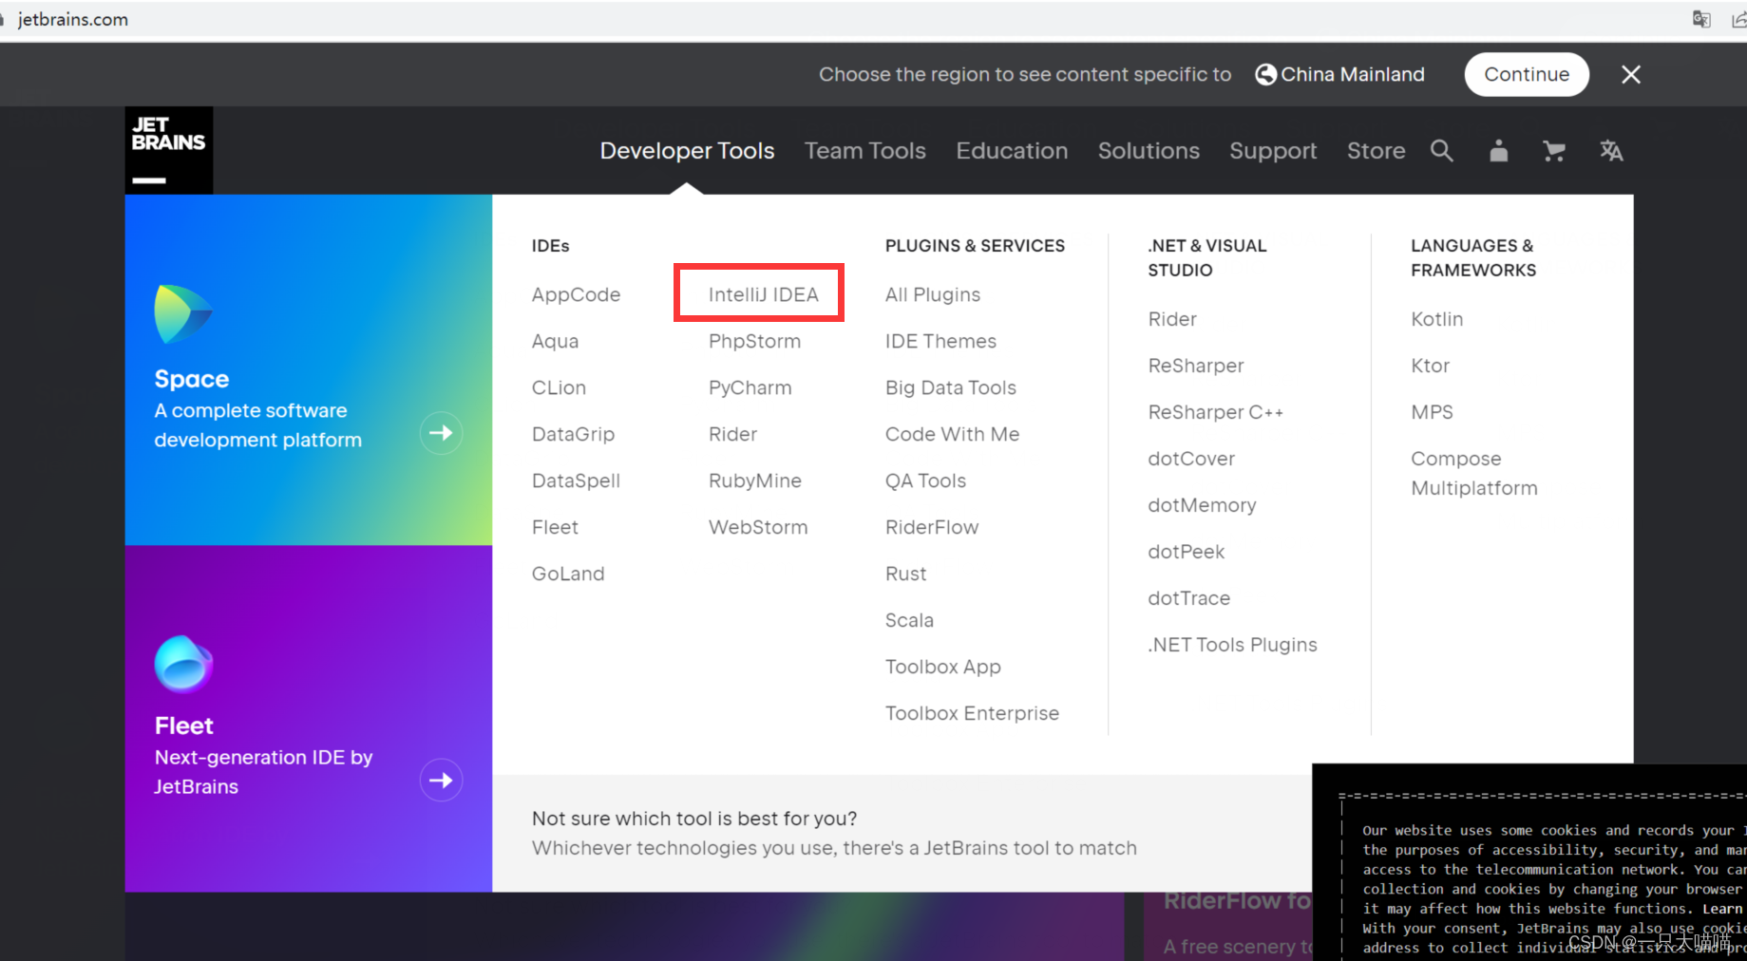Open the dotMemory link
The height and width of the screenshot is (961, 1747).
pos(1202,505)
